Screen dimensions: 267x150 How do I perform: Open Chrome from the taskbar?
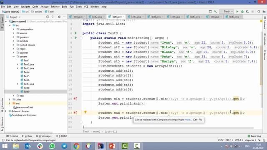pyautogui.click(x=76, y=146)
